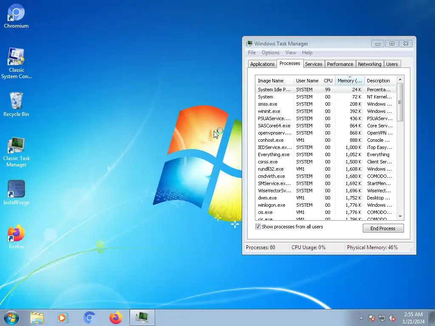This screenshot has width=435, height=326.
Task: Click the CPU Usage: 0% status
Action: pos(308,247)
